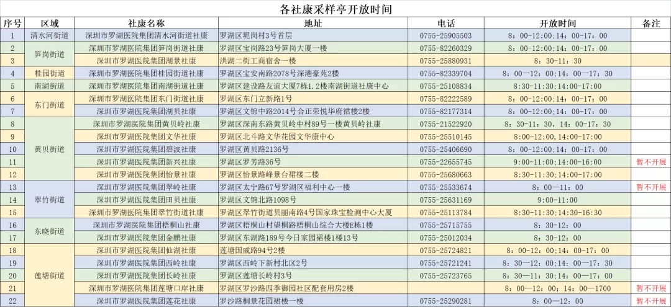
Task: Click the address '罗沙路桐景花园裙楼一楼'
Action: click(262, 301)
